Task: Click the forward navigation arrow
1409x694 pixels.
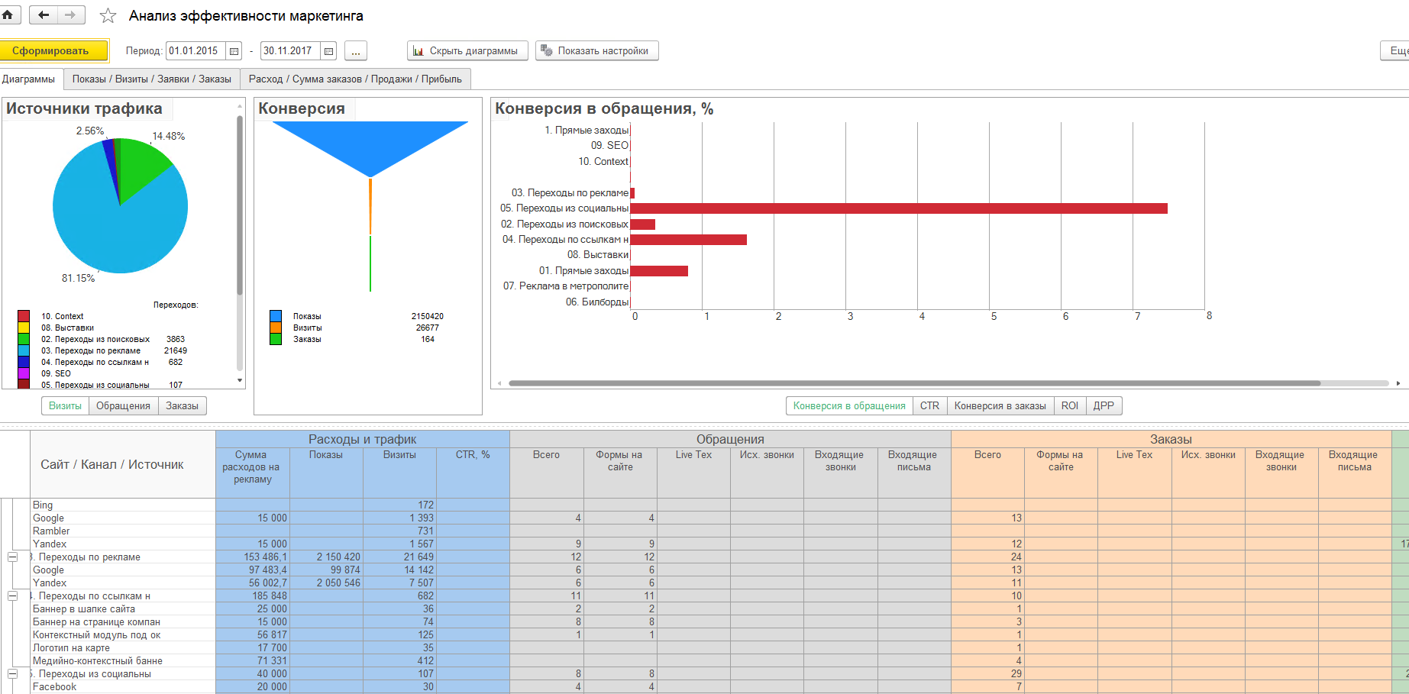Action: [x=70, y=15]
